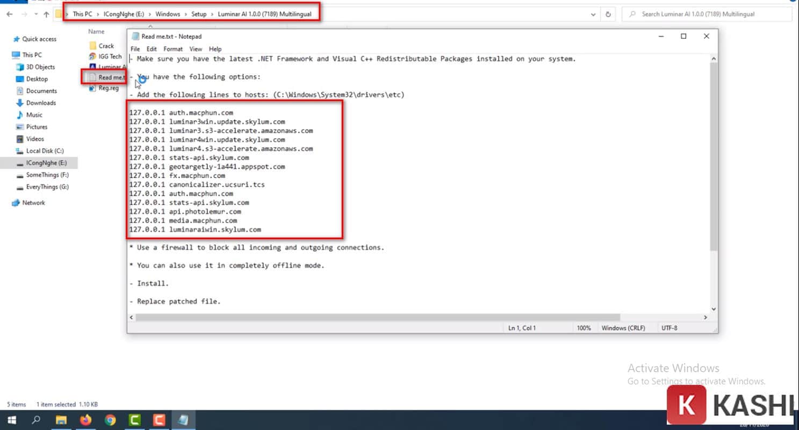Select This PC in navigation pane
Image resolution: width=799 pixels, height=430 pixels.
[27, 55]
